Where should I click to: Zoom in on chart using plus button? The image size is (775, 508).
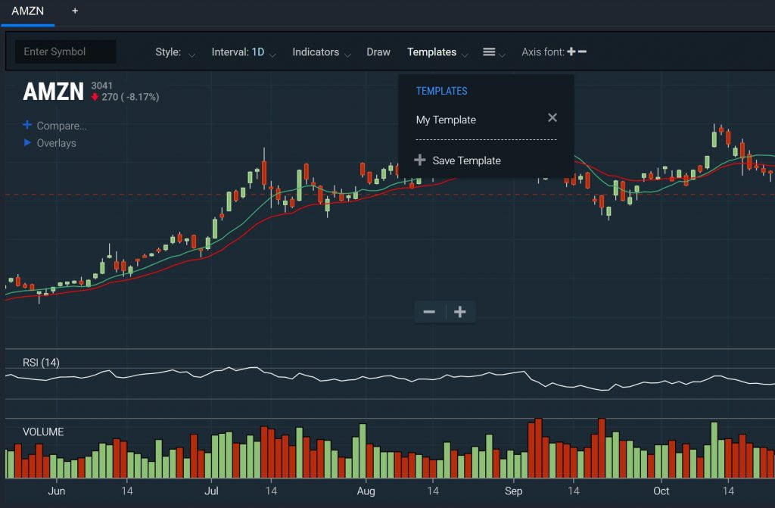point(460,311)
